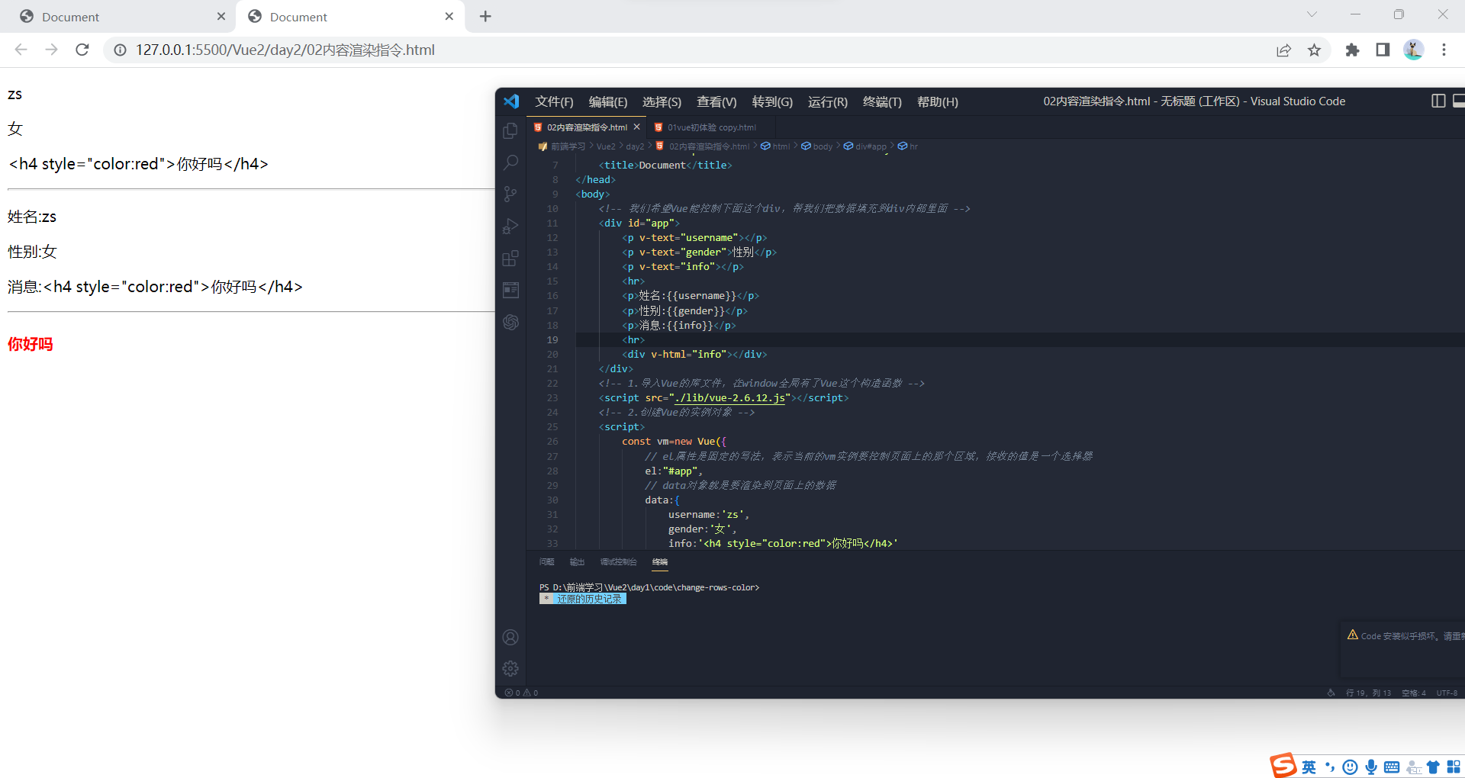Screen dimensions: 1465x778
Task: Share this page via the share icon
Action: click(1283, 50)
